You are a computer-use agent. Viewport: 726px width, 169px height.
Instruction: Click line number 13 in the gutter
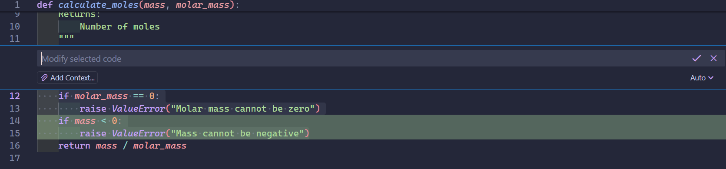15,109
